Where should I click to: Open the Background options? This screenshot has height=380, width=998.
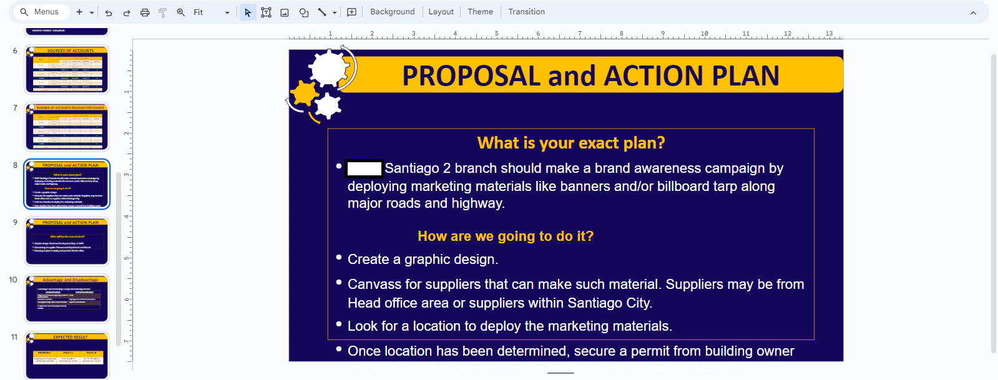(x=392, y=12)
